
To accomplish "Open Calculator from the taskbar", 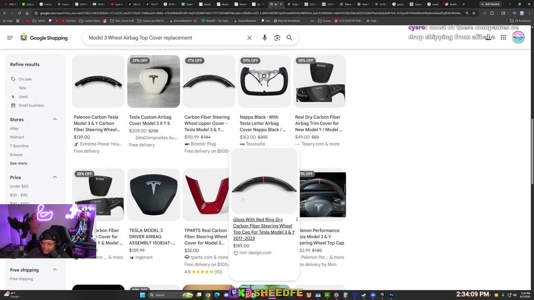I will (x=345, y=295).
